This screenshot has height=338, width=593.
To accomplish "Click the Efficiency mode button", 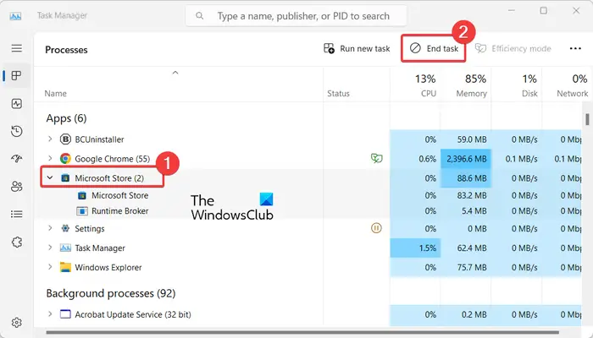I will click(513, 49).
